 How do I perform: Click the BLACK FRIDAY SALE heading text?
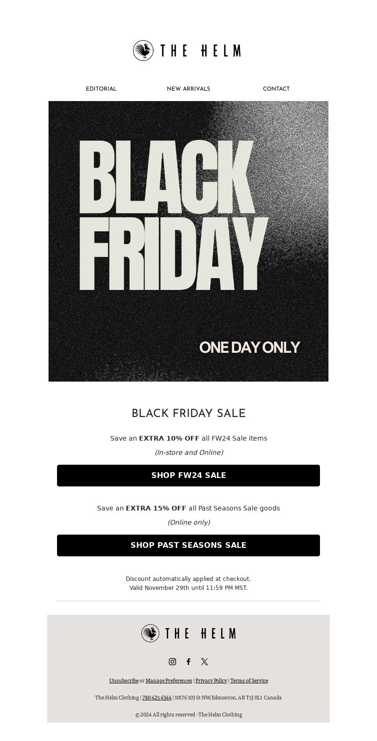(x=188, y=413)
